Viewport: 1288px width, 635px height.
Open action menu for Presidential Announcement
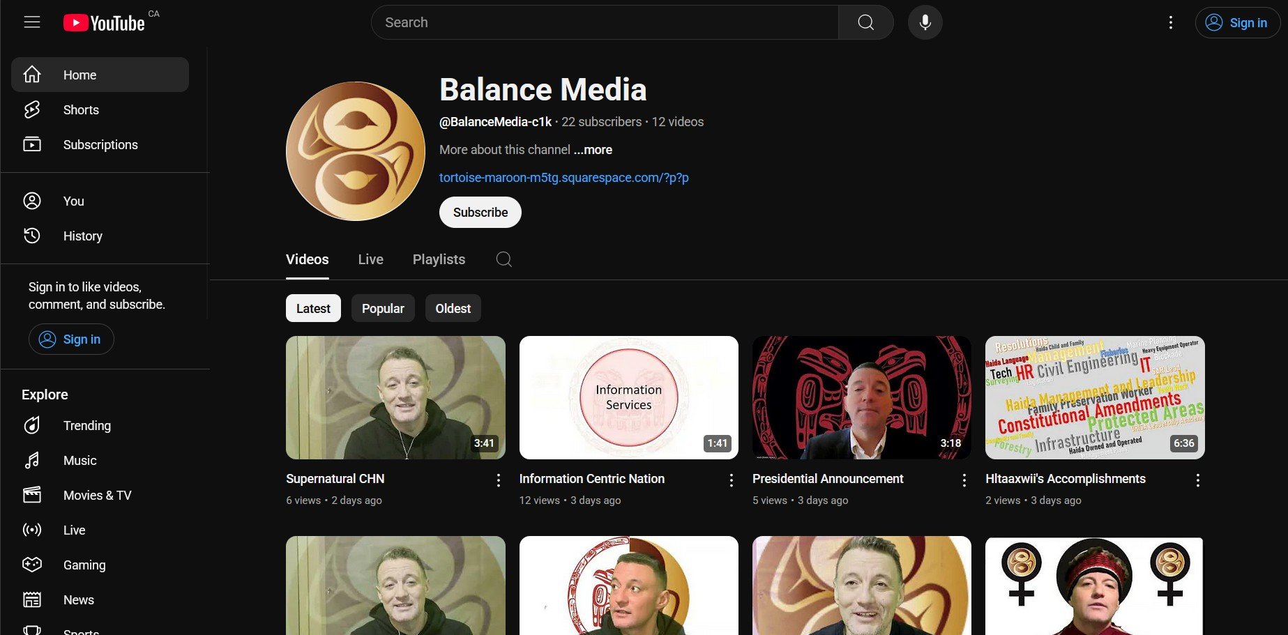click(964, 480)
